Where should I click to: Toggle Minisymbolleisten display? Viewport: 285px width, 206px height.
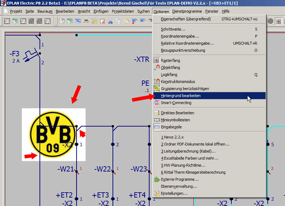[210, 120]
